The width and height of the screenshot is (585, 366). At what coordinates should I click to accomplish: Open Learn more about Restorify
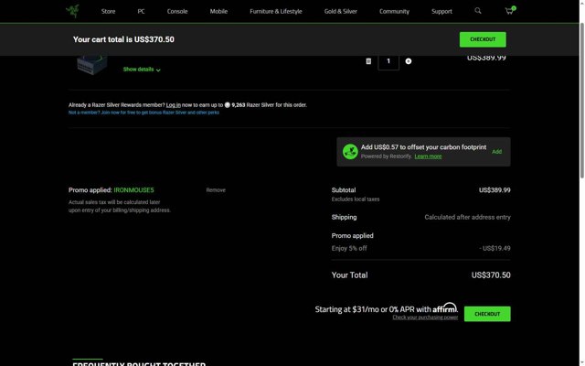(x=428, y=156)
